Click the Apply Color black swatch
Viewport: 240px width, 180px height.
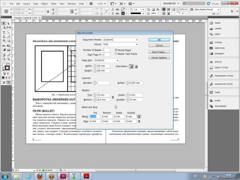[x=3, y=78]
